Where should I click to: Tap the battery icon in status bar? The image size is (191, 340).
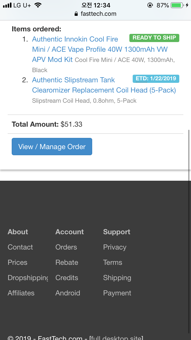point(177,5)
